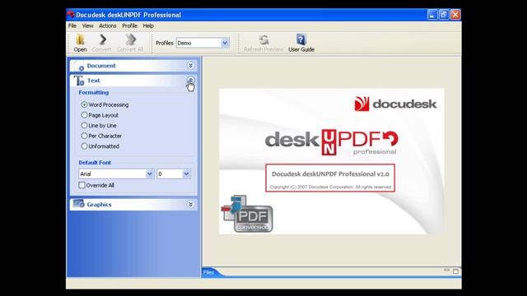Click the deskUNPDF splash preview image
Viewport: 527px width, 296px height.
[x=332, y=161]
